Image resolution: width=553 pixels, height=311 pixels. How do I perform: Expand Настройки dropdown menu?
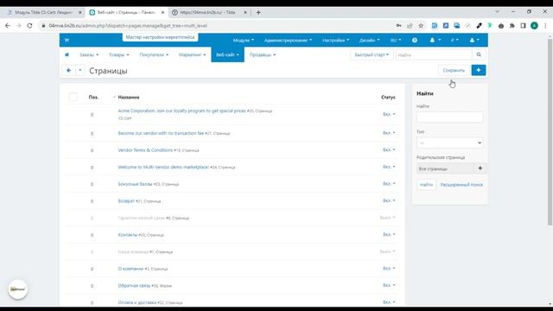[335, 41]
